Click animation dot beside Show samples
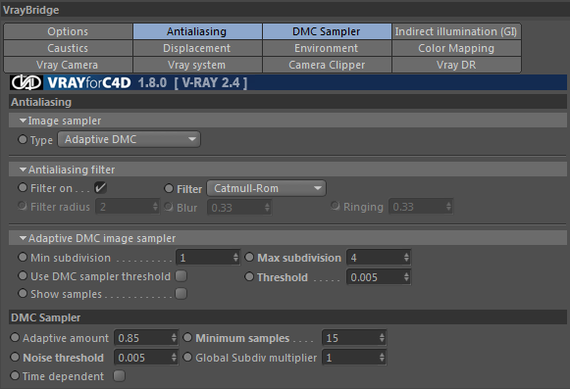The height and width of the screenshot is (389, 570). pyautogui.click(x=23, y=293)
